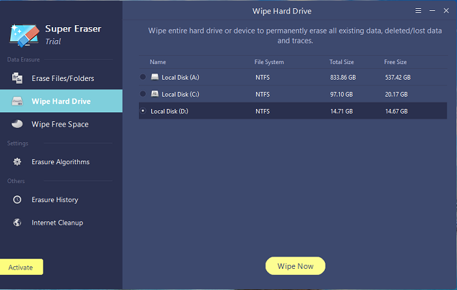The height and width of the screenshot is (290, 457).
Task: Click the Total Size column header
Action: pos(342,62)
